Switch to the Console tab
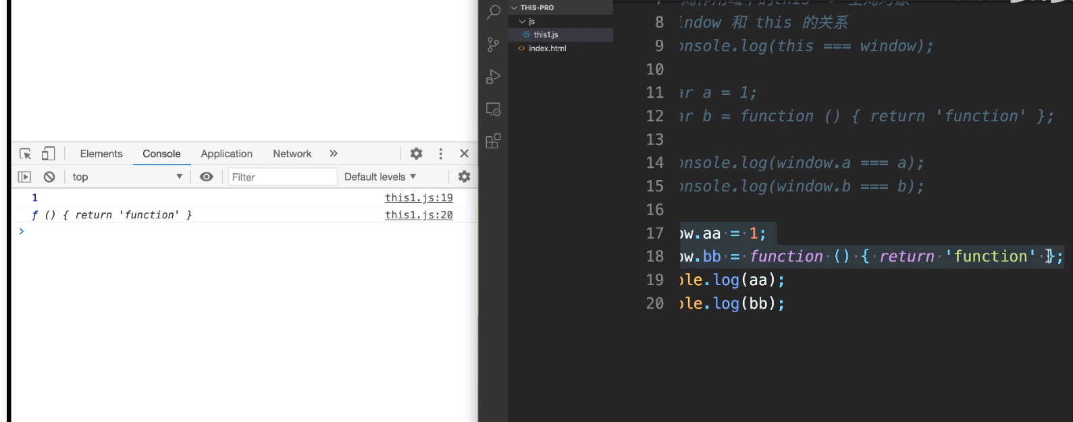Image resolution: width=1073 pixels, height=422 pixels. tap(161, 154)
